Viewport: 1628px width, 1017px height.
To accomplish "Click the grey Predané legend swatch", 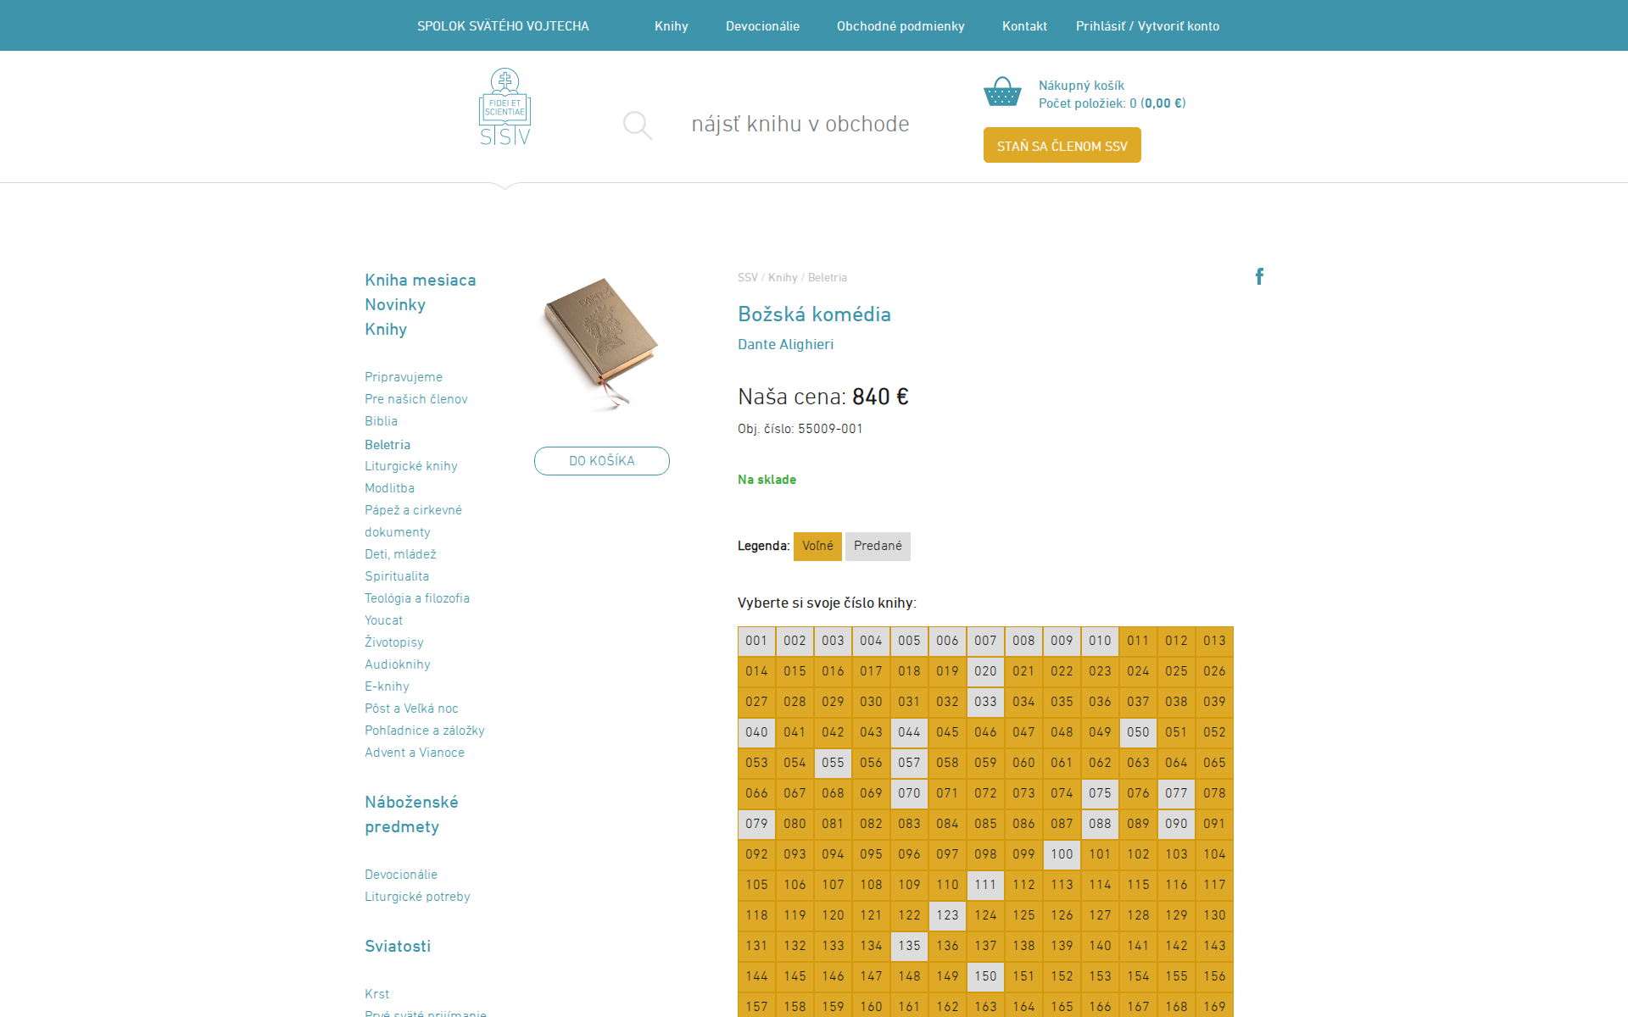I will pos(878,547).
